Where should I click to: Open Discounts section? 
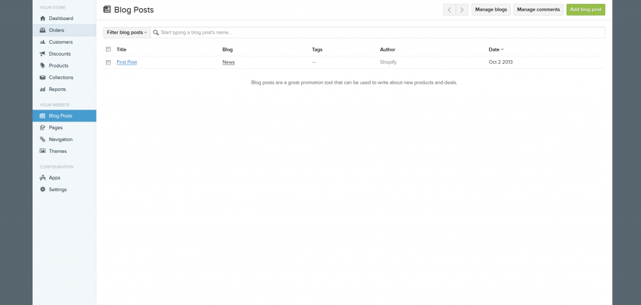point(64,54)
